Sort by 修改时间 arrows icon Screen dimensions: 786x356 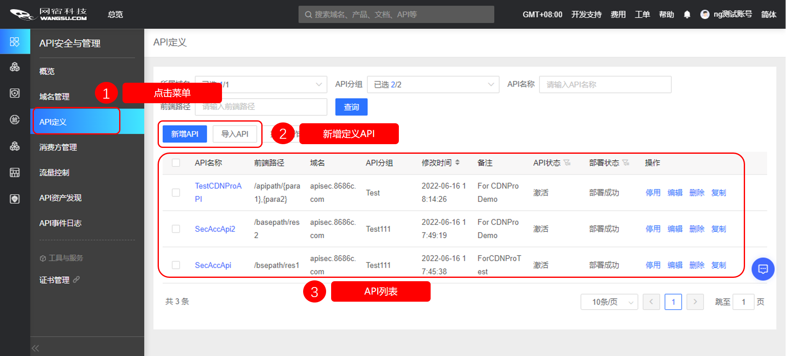(x=457, y=163)
